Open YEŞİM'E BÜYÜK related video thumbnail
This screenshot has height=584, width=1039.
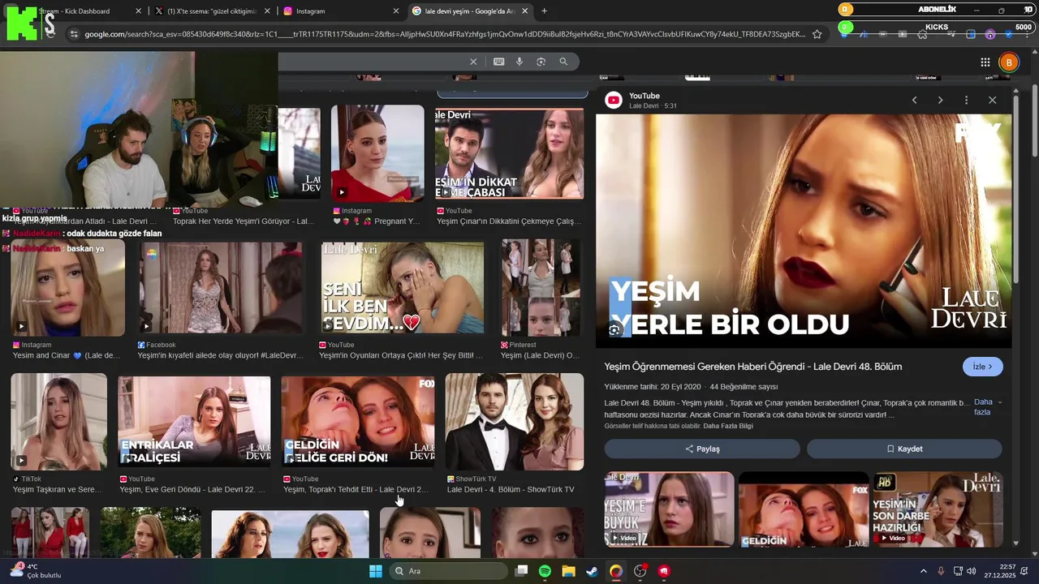pyautogui.click(x=669, y=509)
